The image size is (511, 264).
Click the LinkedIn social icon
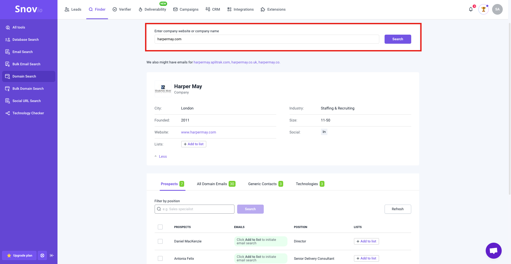pos(324,132)
